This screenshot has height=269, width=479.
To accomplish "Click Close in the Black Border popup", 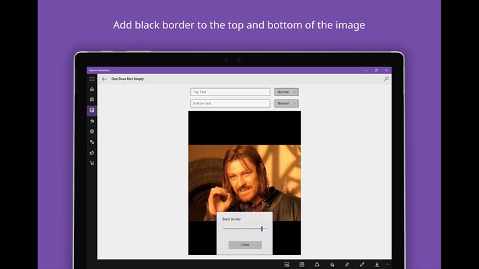I will pos(245,245).
